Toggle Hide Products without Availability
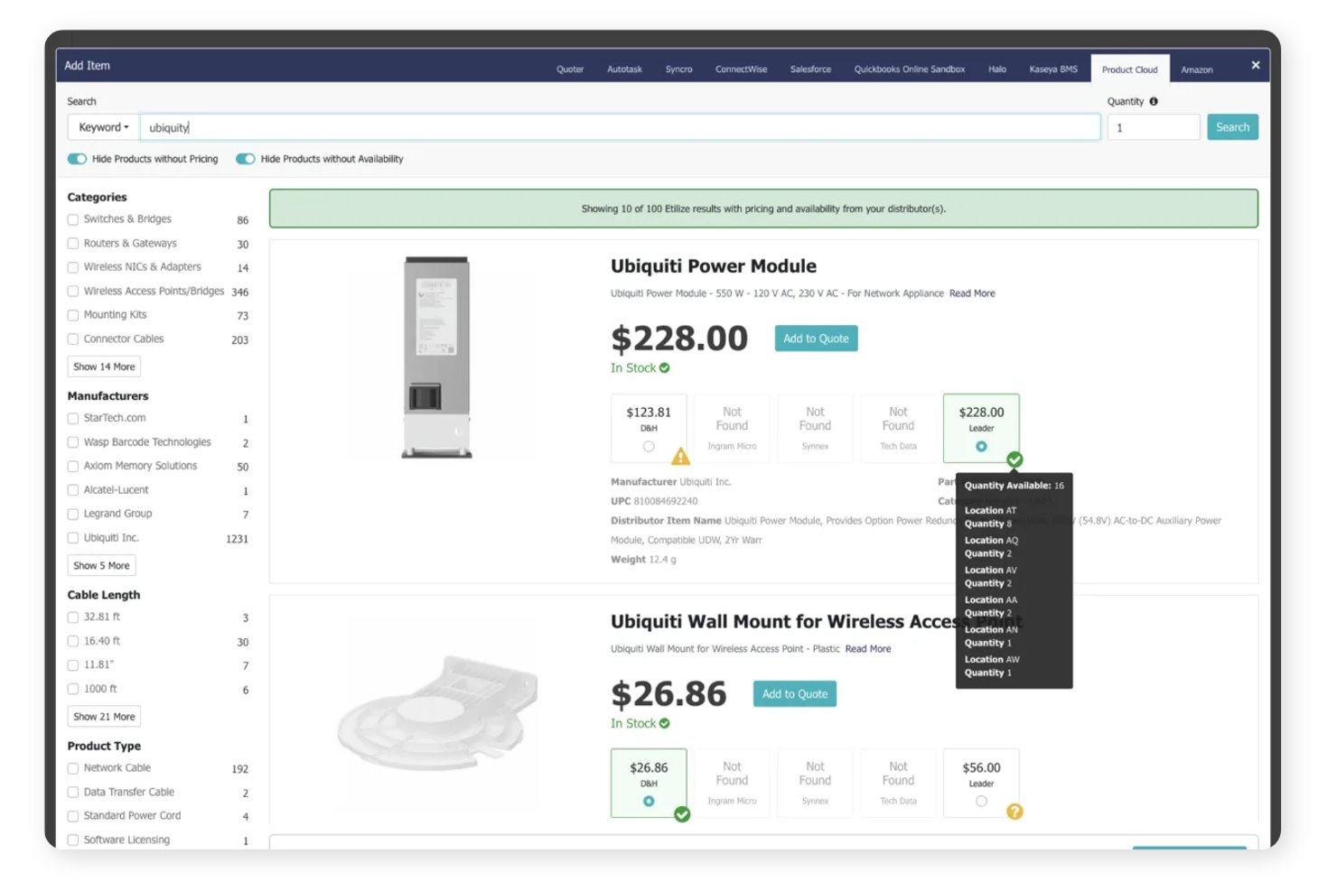Image resolution: width=1337 pixels, height=891 pixels. coord(246,159)
